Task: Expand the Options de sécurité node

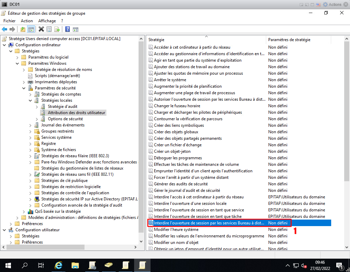Action: click(x=37, y=119)
